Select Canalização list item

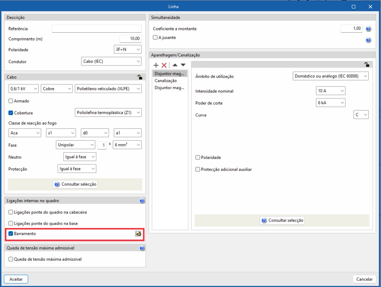tap(170, 81)
